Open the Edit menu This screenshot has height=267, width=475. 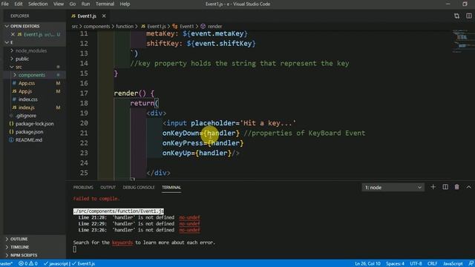pyautogui.click(x=19, y=4)
